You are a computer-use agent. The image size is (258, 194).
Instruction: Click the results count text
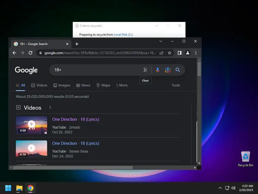[x=52, y=96]
